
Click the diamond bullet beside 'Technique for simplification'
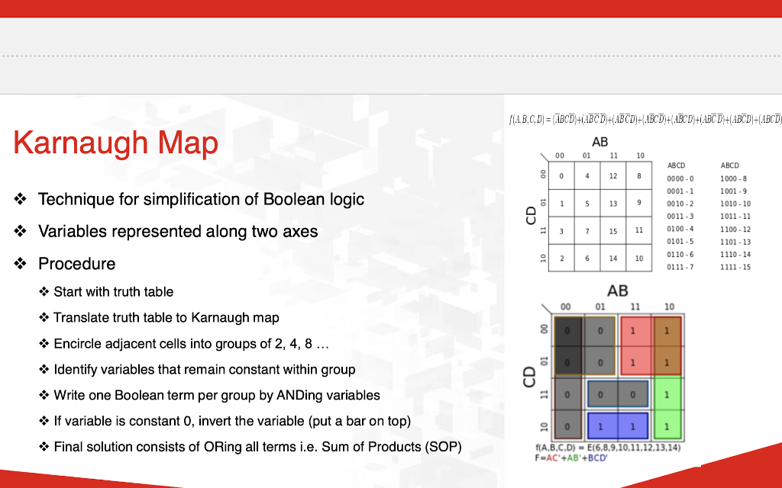coord(21,200)
